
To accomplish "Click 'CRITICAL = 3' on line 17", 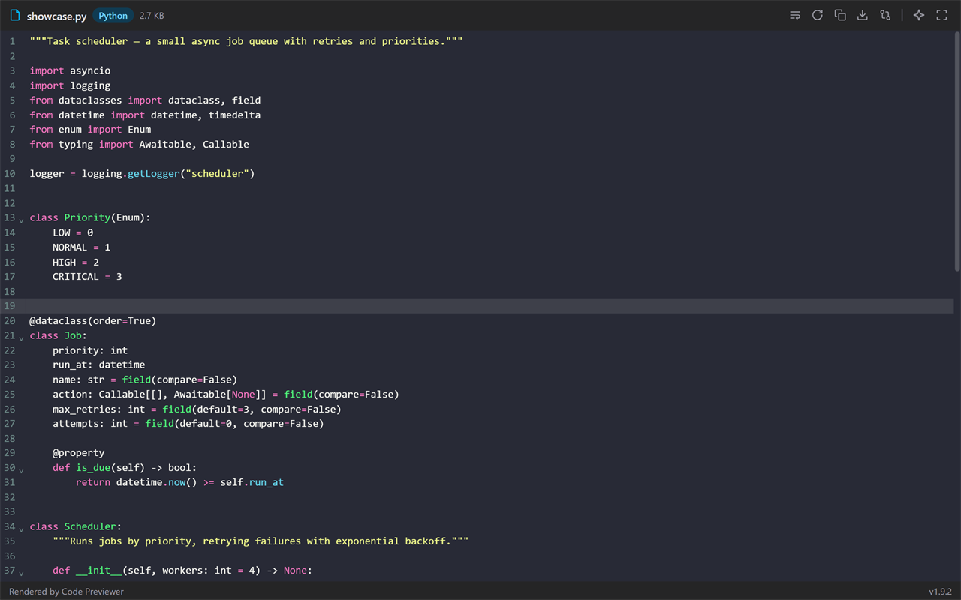I will tap(87, 276).
